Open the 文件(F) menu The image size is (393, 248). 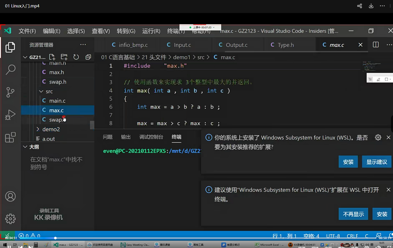(27, 31)
